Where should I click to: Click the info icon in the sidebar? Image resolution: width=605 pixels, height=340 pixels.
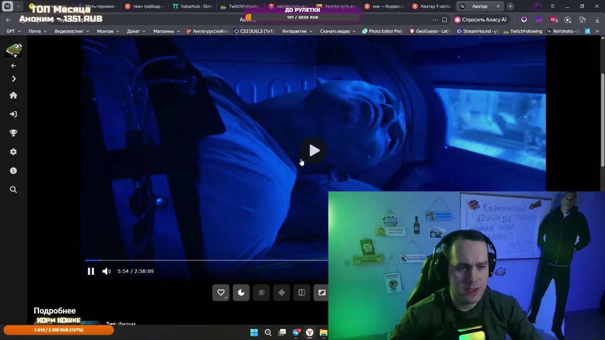13,171
